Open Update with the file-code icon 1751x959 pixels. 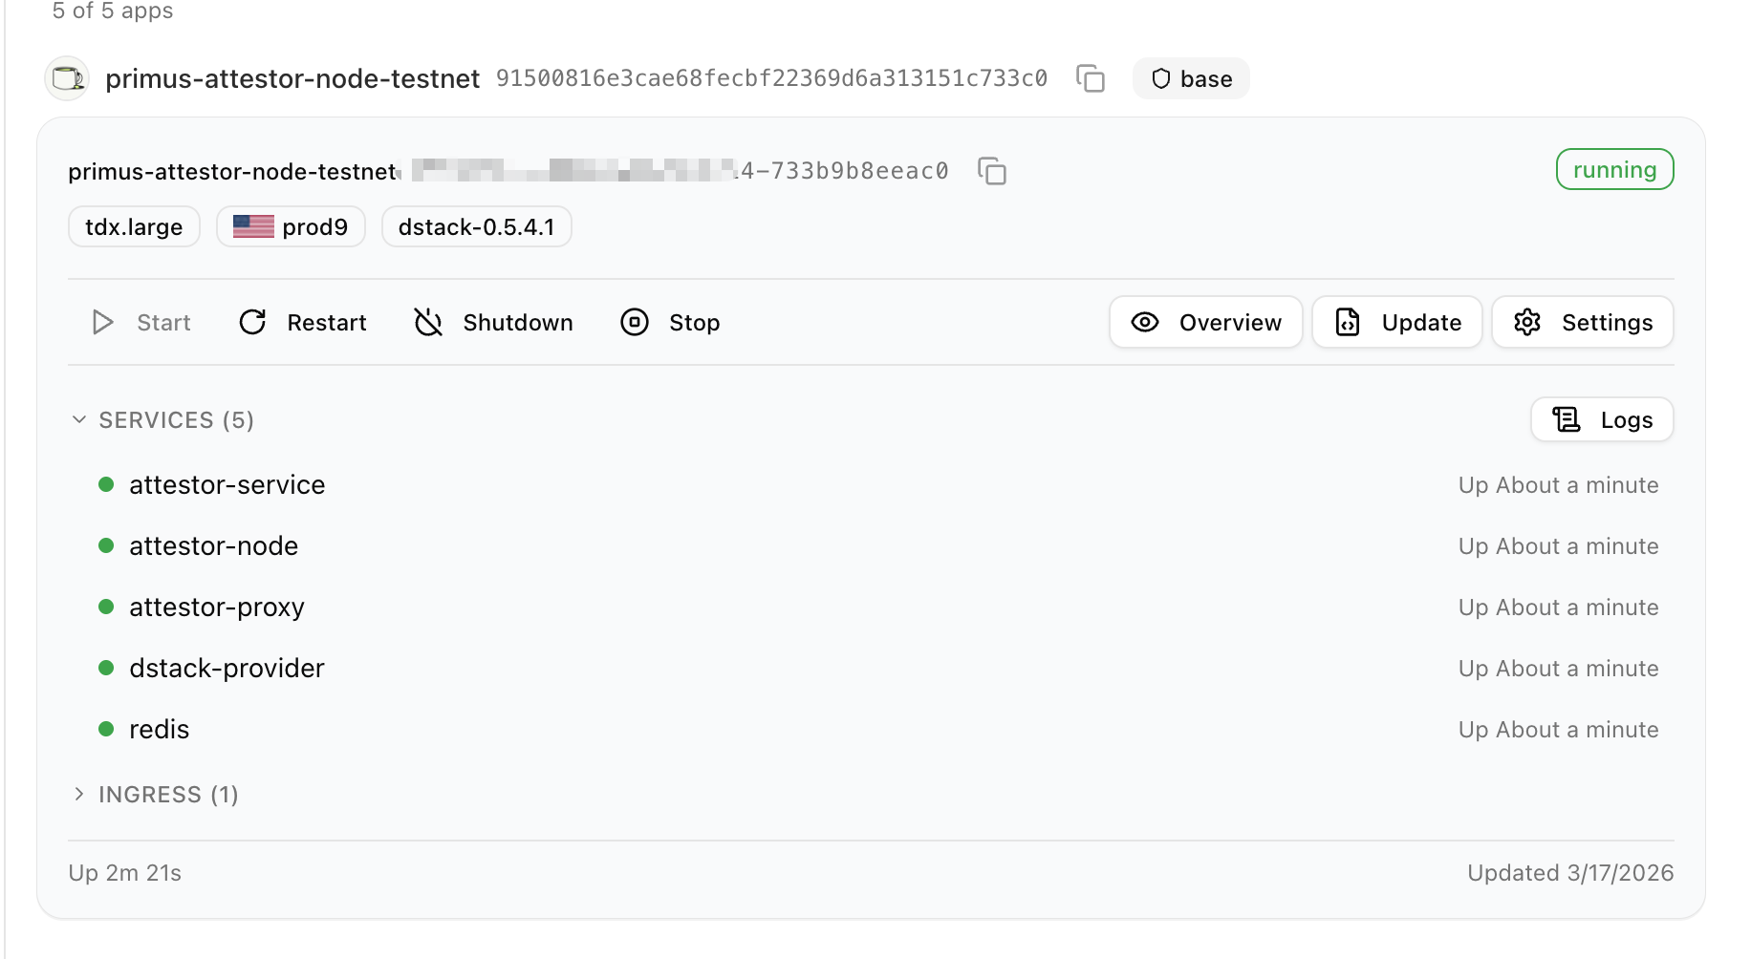click(x=1397, y=322)
